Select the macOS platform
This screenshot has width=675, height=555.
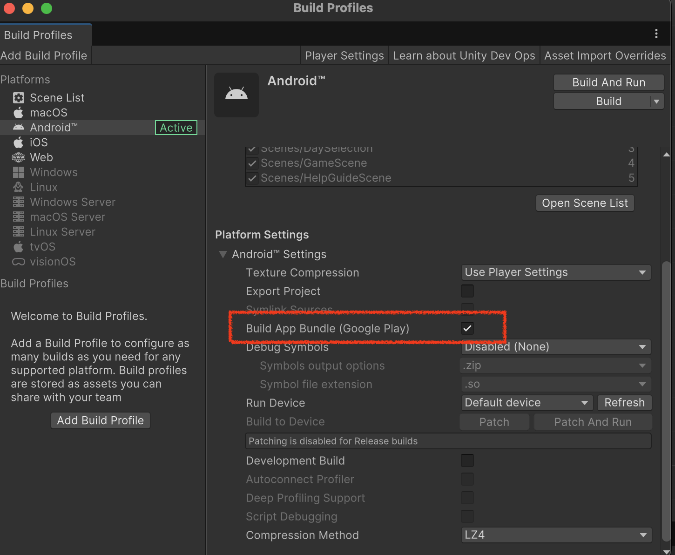click(x=102, y=113)
